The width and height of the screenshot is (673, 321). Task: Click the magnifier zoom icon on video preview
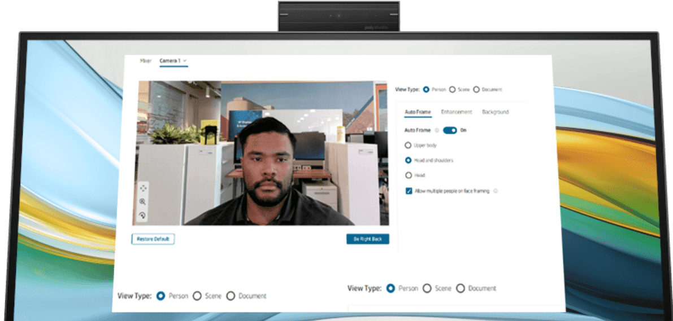pos(143,201)
